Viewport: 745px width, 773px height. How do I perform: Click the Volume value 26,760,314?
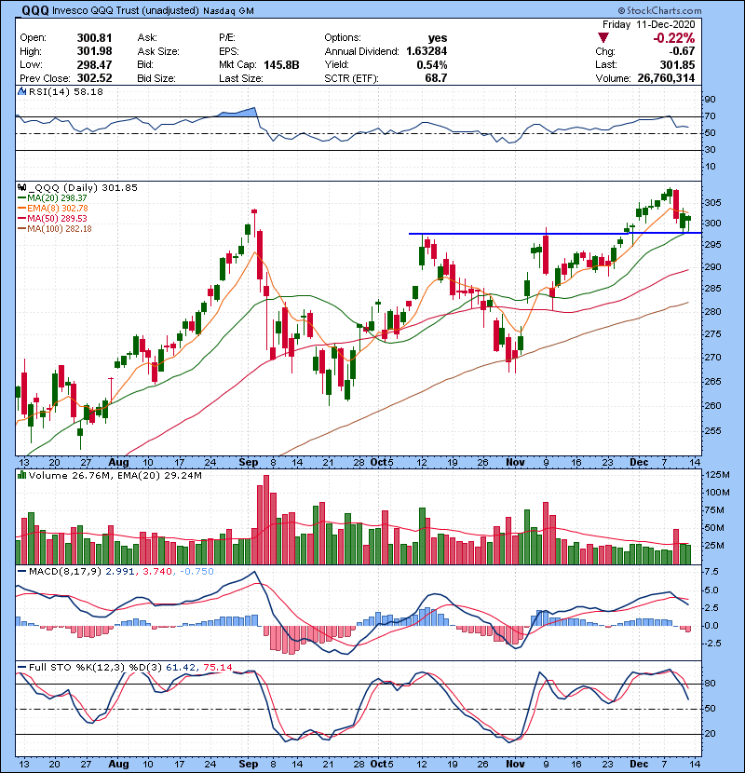click(x=666, y=78)
